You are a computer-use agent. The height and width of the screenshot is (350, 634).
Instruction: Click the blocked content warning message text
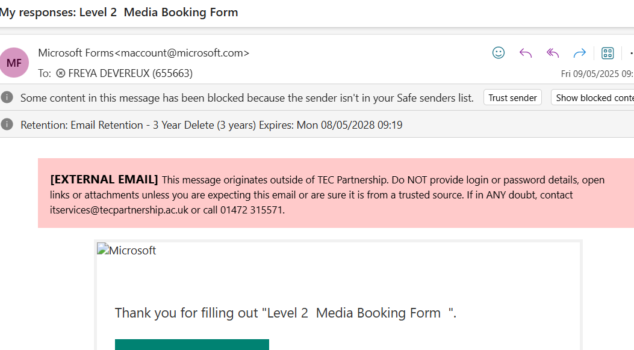pos(247,97)
